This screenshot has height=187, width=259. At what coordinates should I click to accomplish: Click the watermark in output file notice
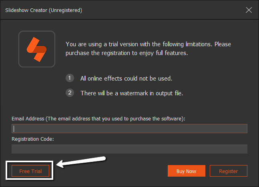point(132,93)
